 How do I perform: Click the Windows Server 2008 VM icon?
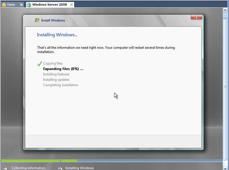click(x=29, y=5)
